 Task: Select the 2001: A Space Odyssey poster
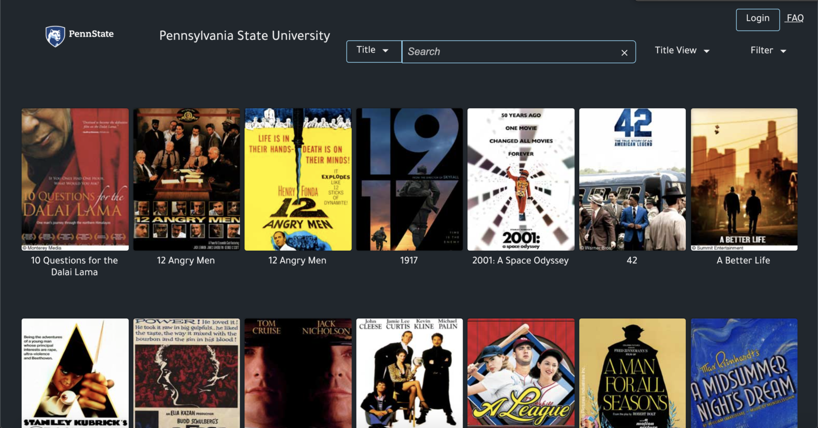tap(520, 180)
